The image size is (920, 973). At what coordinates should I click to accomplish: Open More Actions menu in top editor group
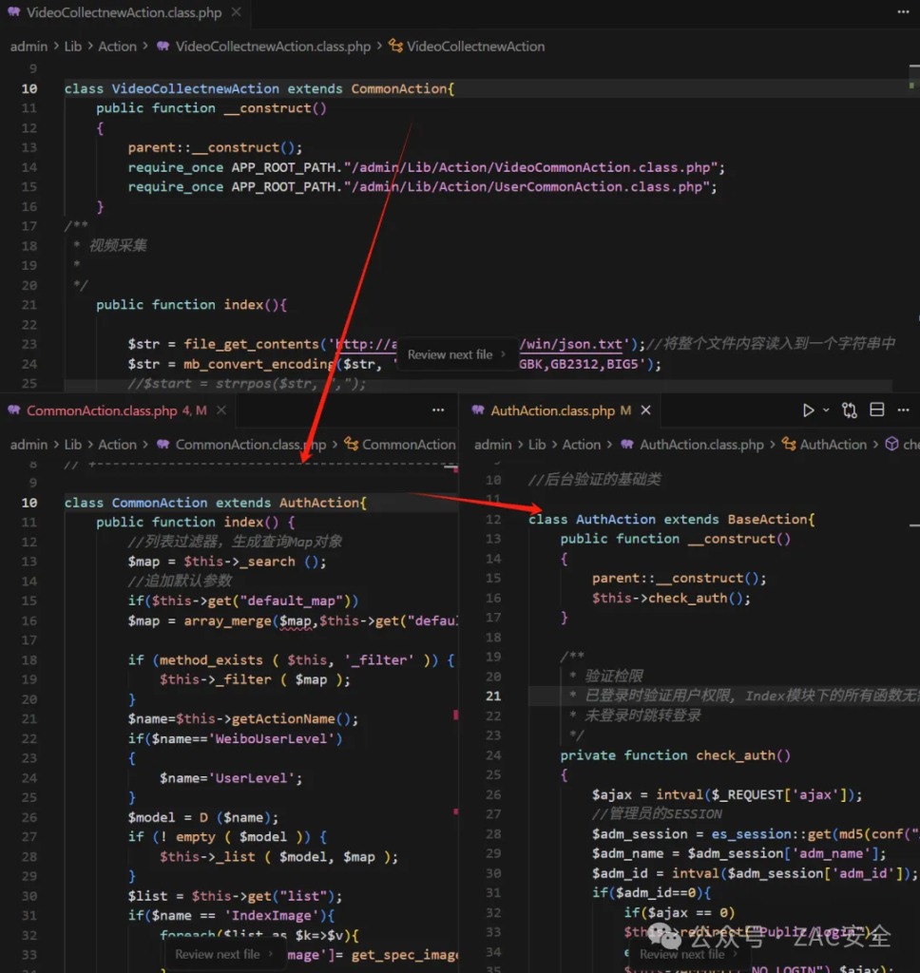pyautogui.click(x=902, y=13)
